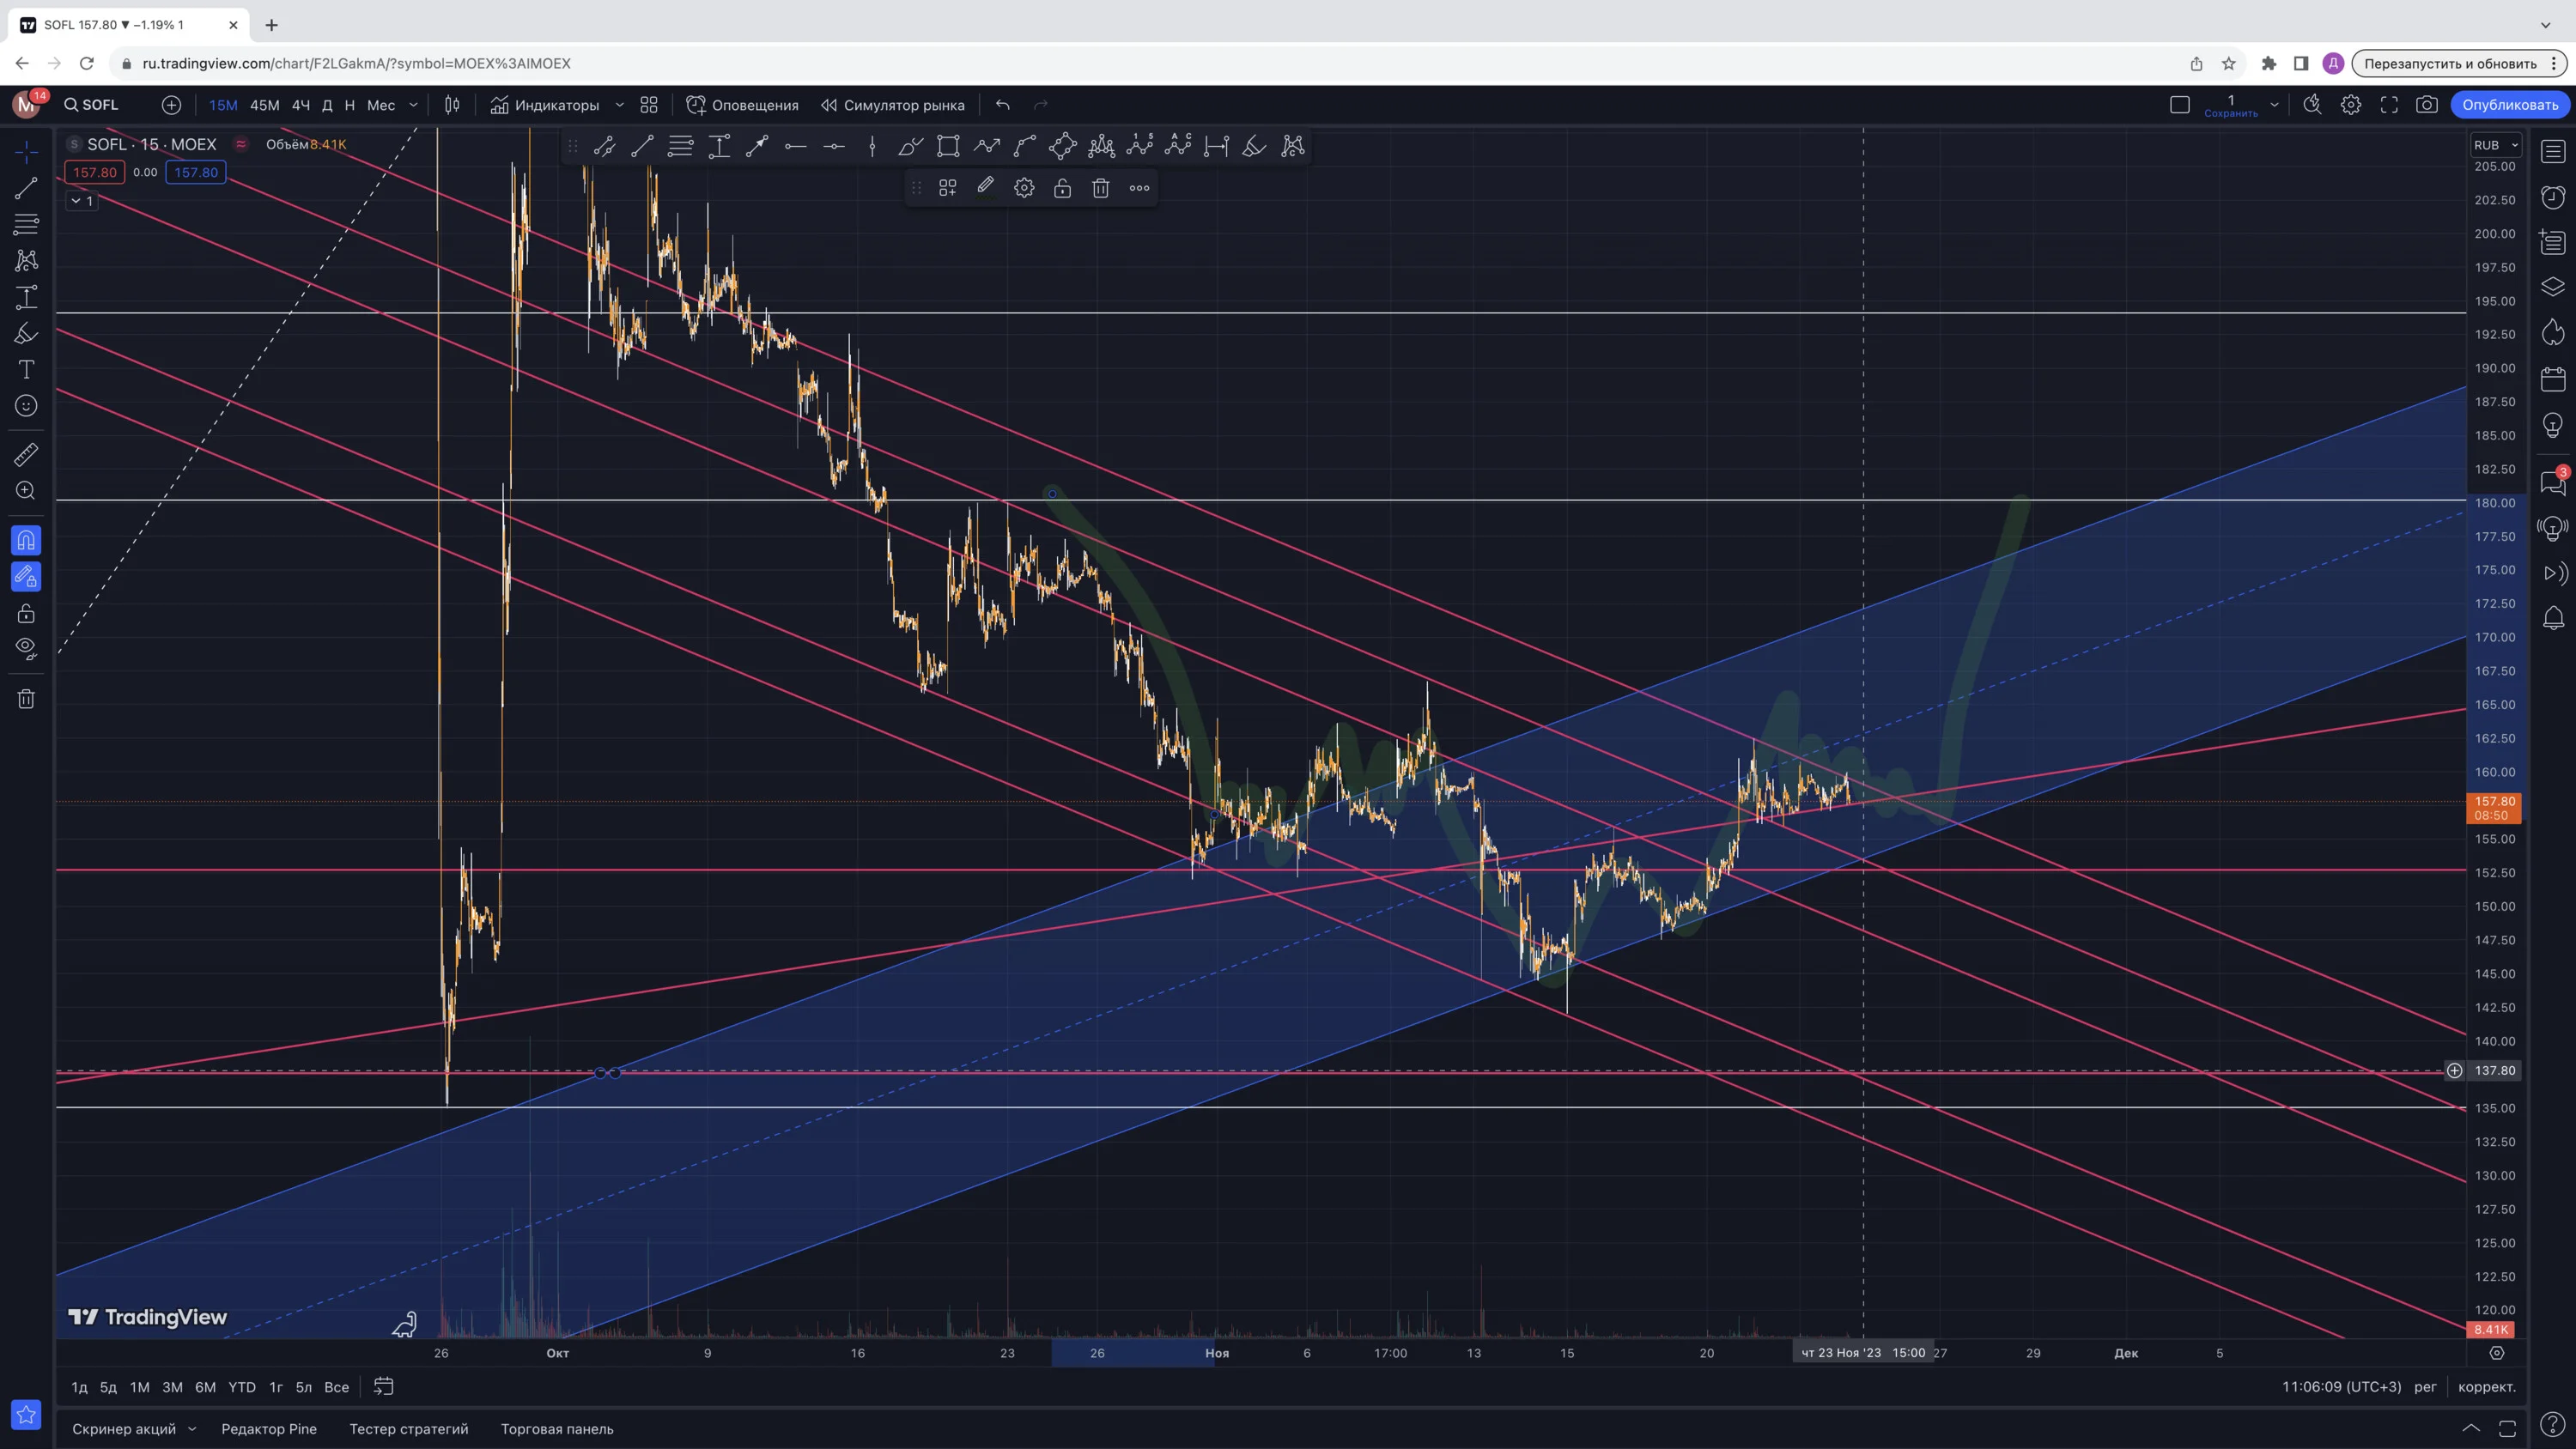Choose the XABCD pattern favorite tool

click(1293, 147)
